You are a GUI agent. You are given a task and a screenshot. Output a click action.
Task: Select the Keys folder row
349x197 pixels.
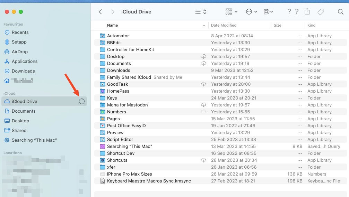pyautogui.click(x=220, y=98)
